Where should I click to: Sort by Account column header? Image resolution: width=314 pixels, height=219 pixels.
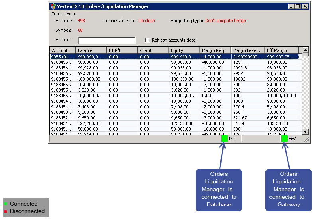tap(63, 50)
